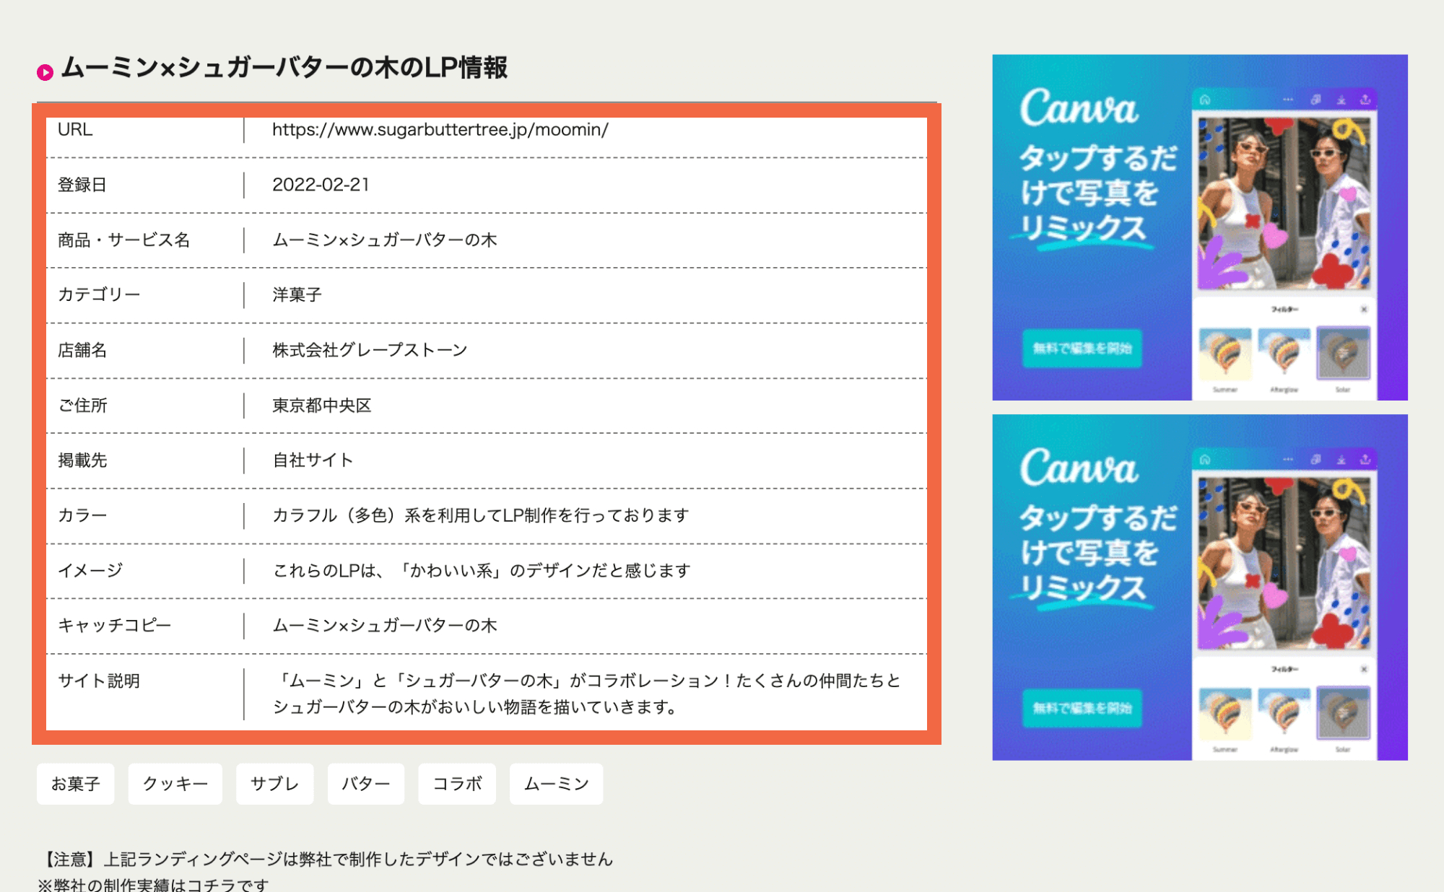Image resolution: width=1444 pixels, height=892 pixels.
Task: Click the pages icon in the top Canva toolbar
Action: pos(1317,100)
